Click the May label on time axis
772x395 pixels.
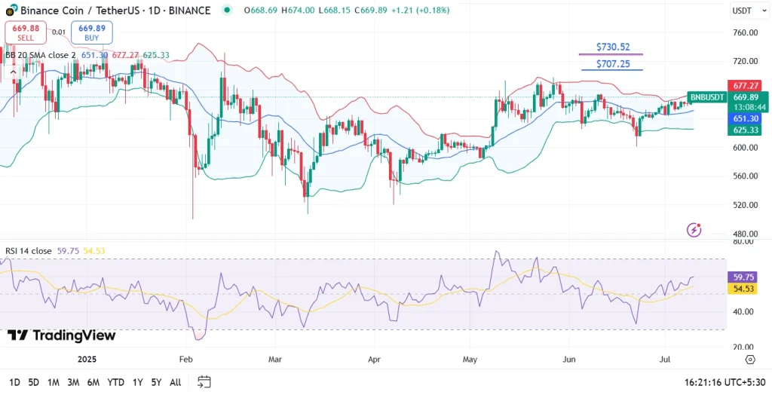coord(470,359)
